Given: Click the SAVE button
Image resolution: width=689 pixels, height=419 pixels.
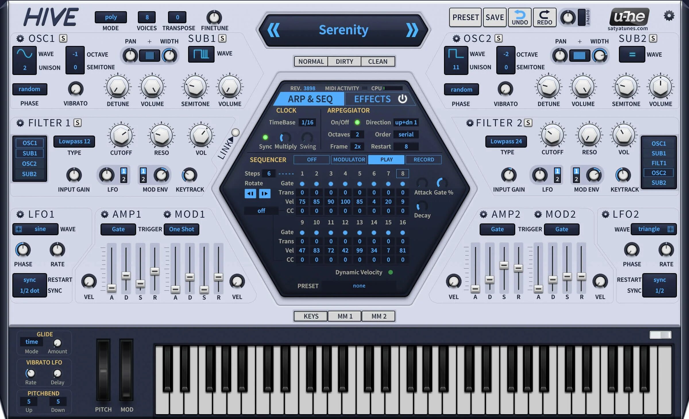Looking at the screenshot, I should click(x=495, y=17).
